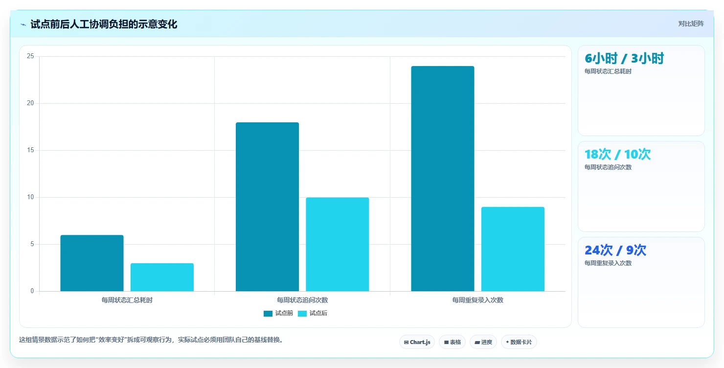The image size is (724, 368).
Task: Open the 18次 / 10次 data card
Action: [x=641, y=186]
